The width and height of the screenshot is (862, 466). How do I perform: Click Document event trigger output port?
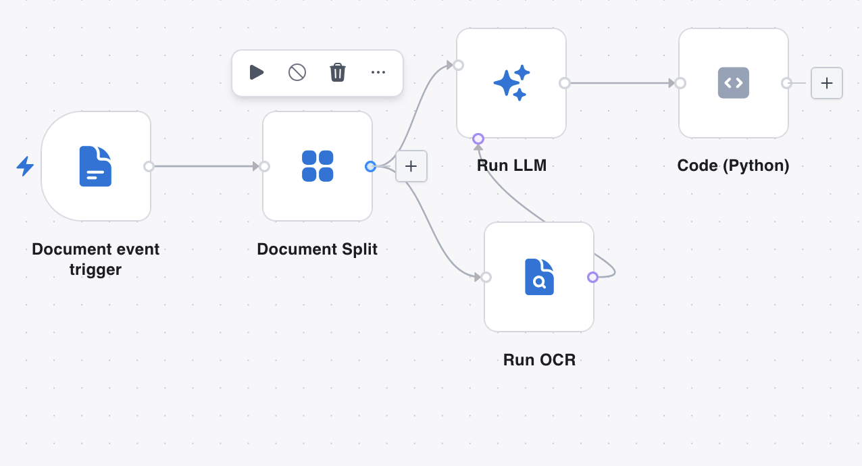(x=149, y=166)
